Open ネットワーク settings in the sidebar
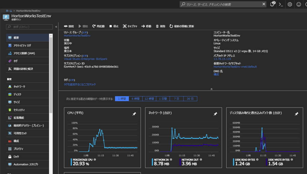 [x=27, y=87]
